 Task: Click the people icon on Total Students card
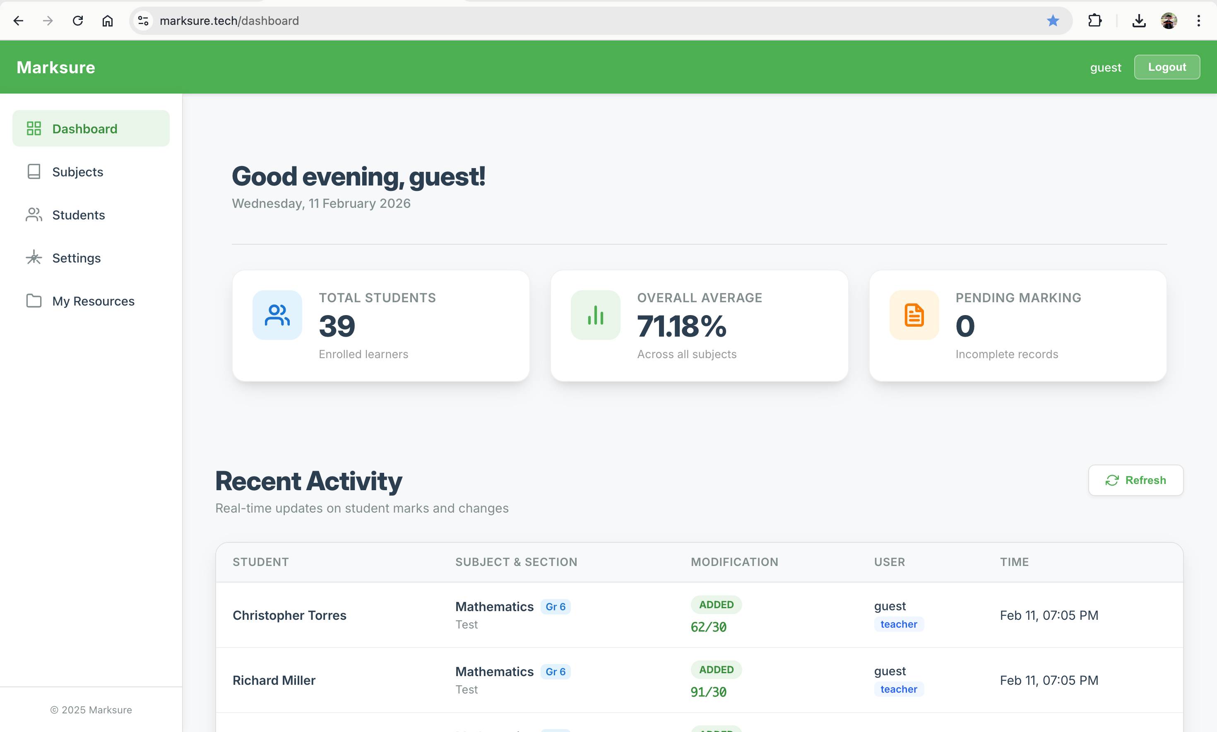(277, 314)
